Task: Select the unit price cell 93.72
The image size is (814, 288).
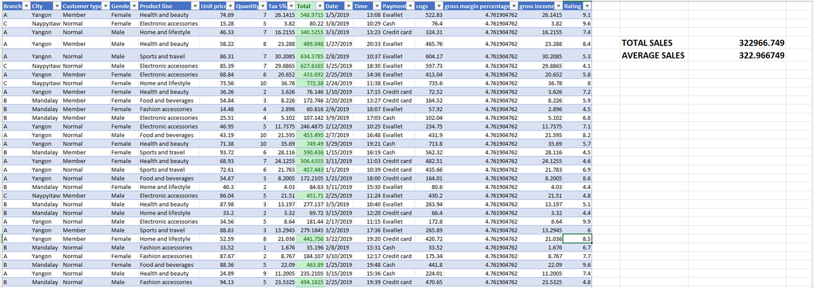Action: point(216,152)
